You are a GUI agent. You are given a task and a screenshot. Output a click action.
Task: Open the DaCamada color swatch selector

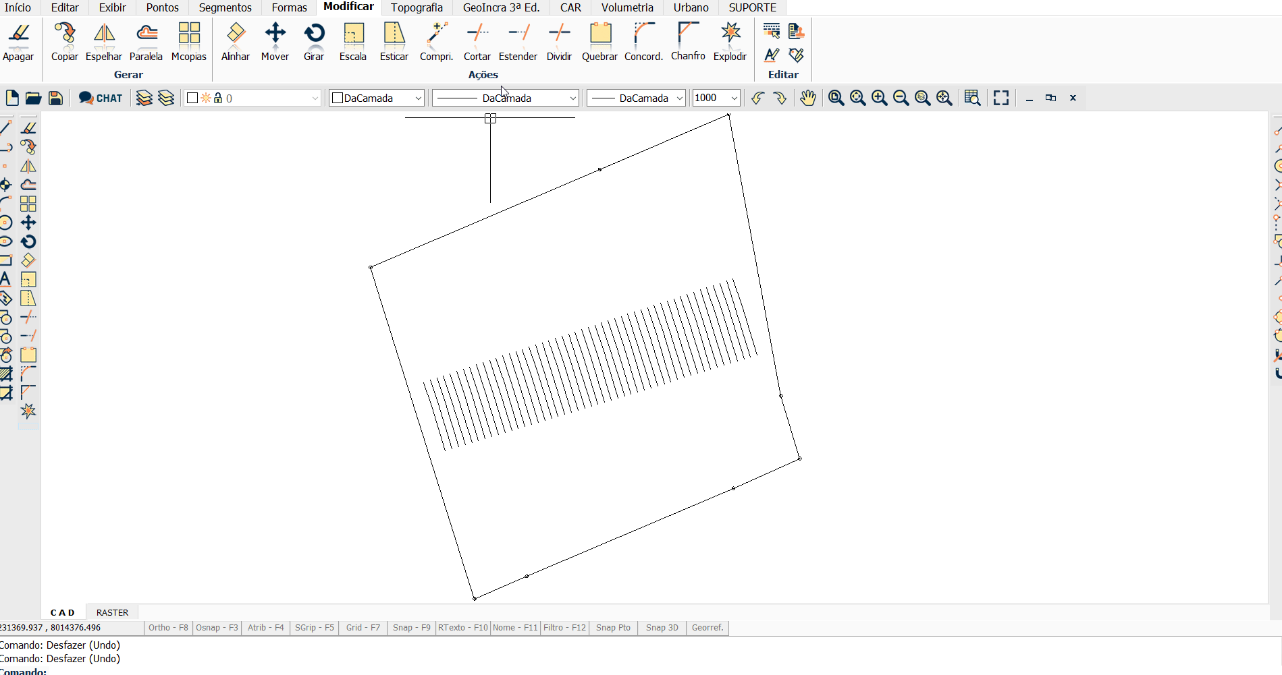pyautogui.click(x=376, y=98)
